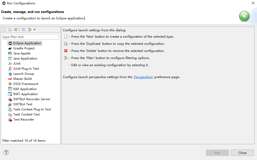Select the Maven Build label
This screenshot has width=257, height=160.
[x=22, y=79]
